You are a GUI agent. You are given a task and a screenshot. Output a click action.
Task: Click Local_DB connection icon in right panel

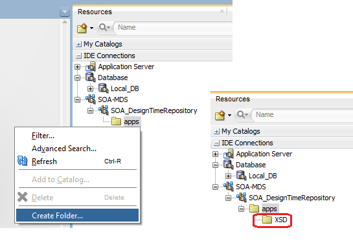pyautogui.click(x=242, y=176)
